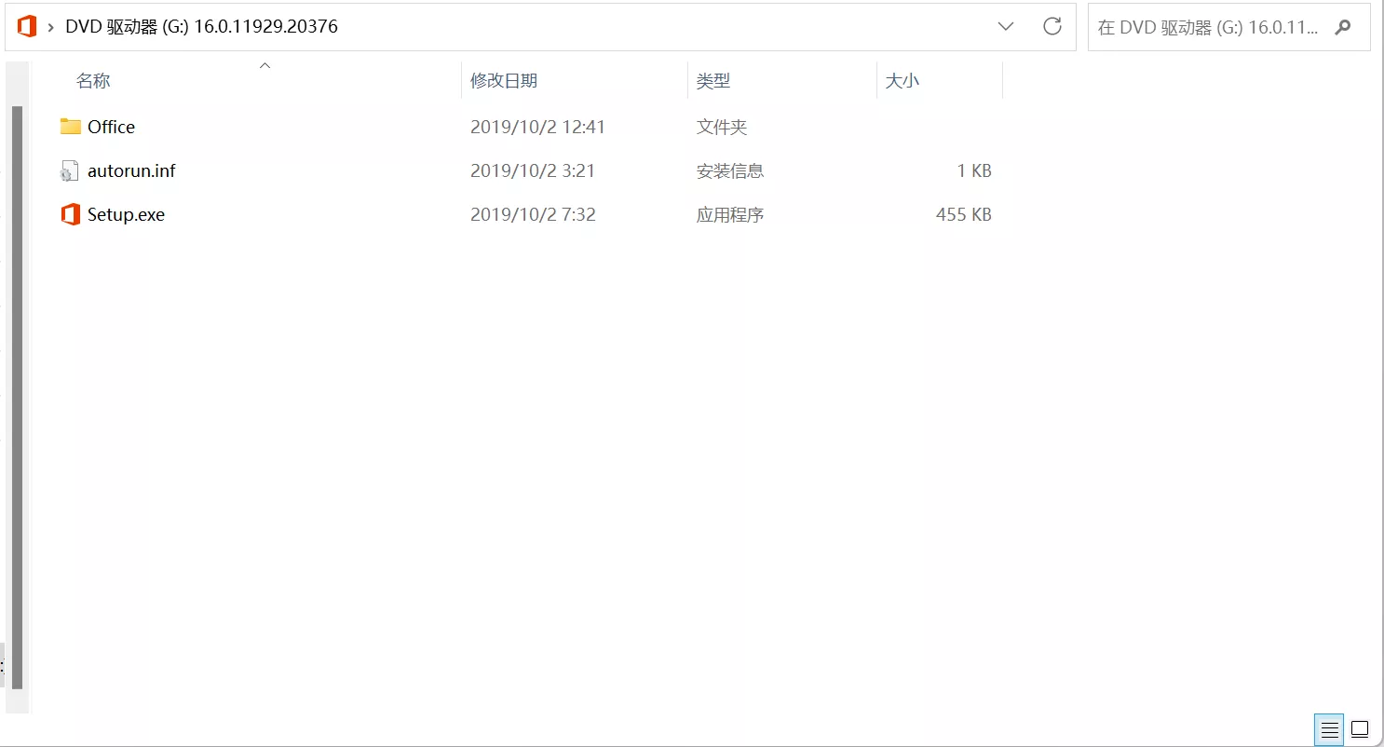Click the Office folder icon
Viewport: 1384px width, 747px height.
(x=71, y=127)
